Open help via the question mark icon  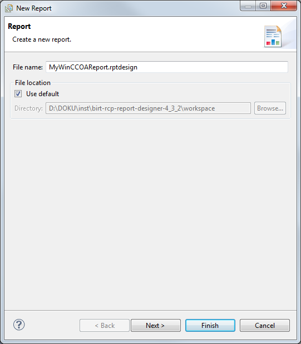pos(19,325)
